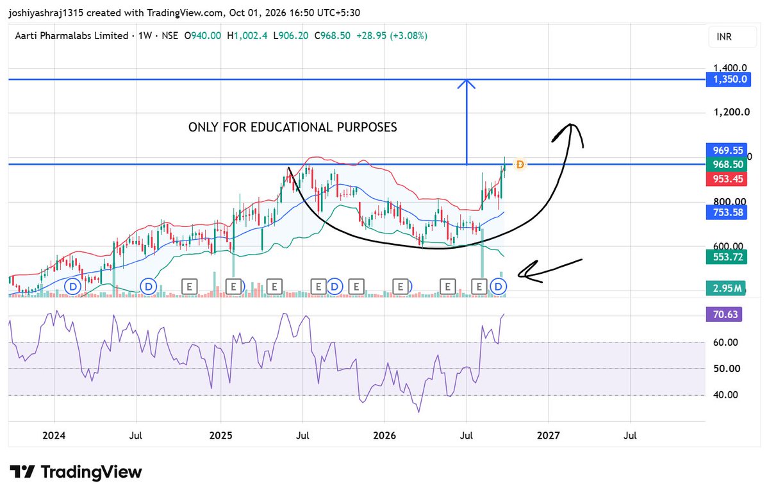
Task: Click the 2.95 M volume label
Action: (727, 289)
